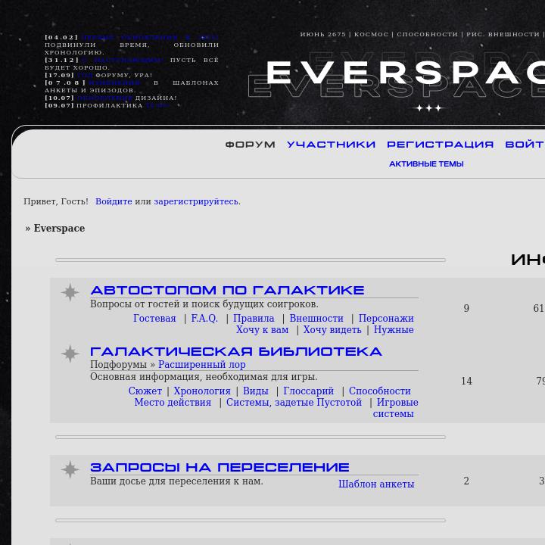Click РИС. ВНЕШНОСТИ in the header bar
Viewport: 545px width, 545px height.
point(503,34)
